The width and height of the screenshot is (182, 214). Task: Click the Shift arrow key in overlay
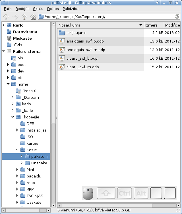point(106,193)
